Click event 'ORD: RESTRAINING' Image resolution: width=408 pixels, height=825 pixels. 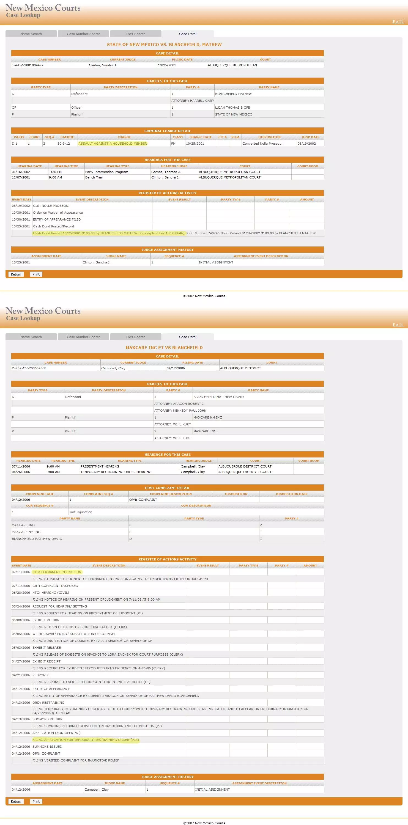coord(48,703)
